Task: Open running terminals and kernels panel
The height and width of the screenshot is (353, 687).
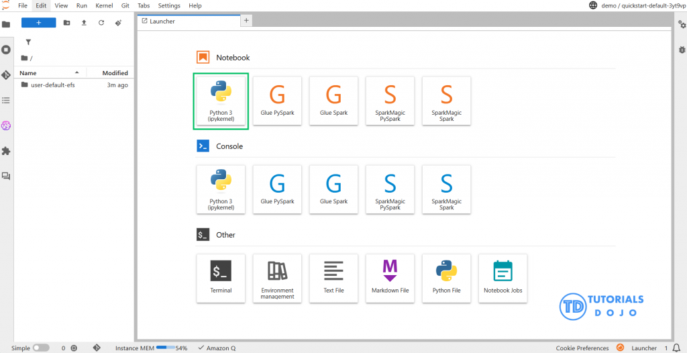Action: (x=6, y=50)
